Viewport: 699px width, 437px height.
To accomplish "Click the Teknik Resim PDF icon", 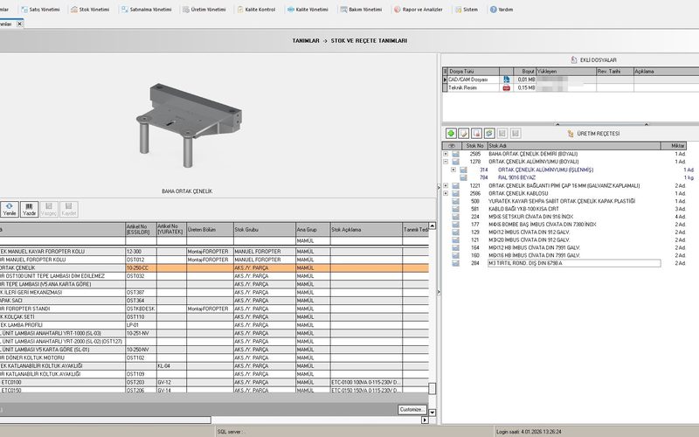I will click(x=507, y=88).
